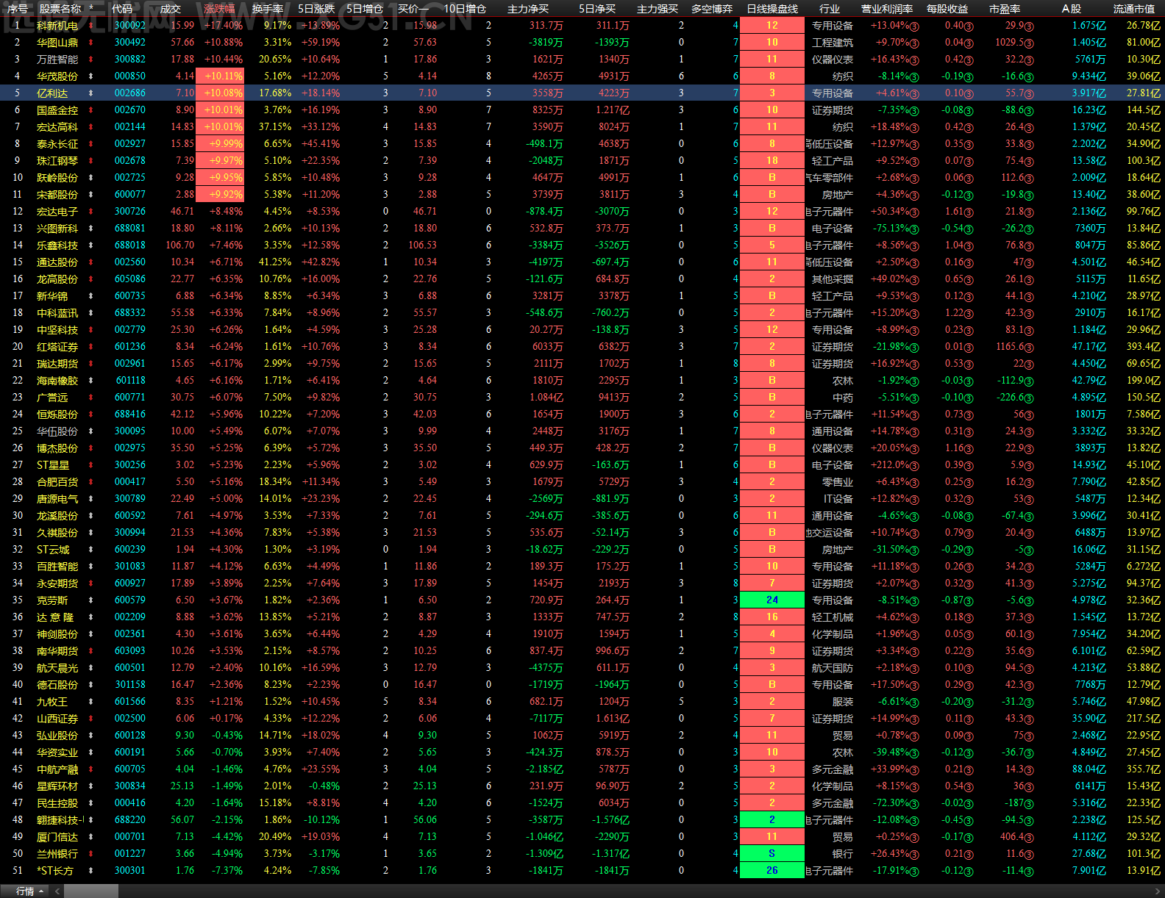Click the marker icon next to 山西证券
Viewport: 1165px width, 898px height.
pos(90,719)
